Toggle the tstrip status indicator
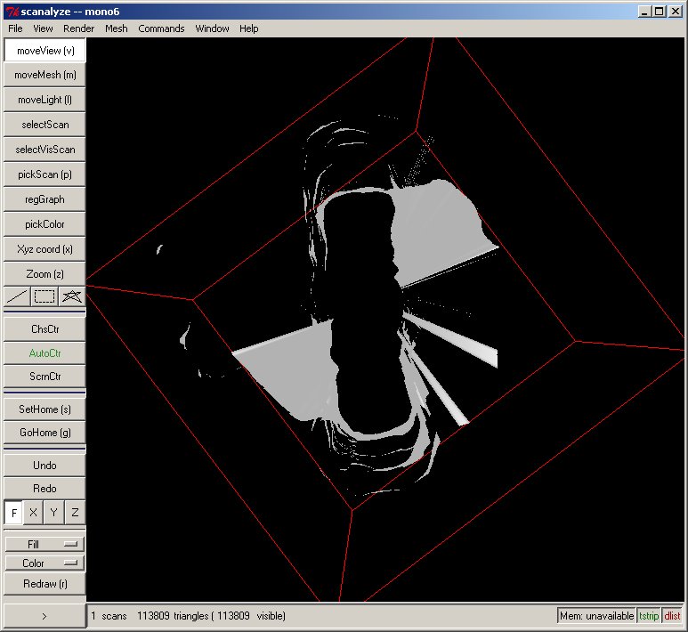This screenshot has width=688, height=632. click(649, 616)
